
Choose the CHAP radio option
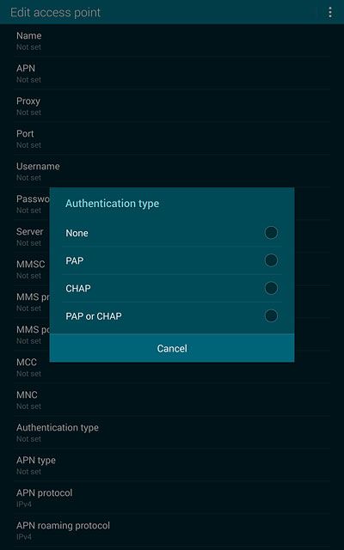pyautogui.click(x=271, y=288)
